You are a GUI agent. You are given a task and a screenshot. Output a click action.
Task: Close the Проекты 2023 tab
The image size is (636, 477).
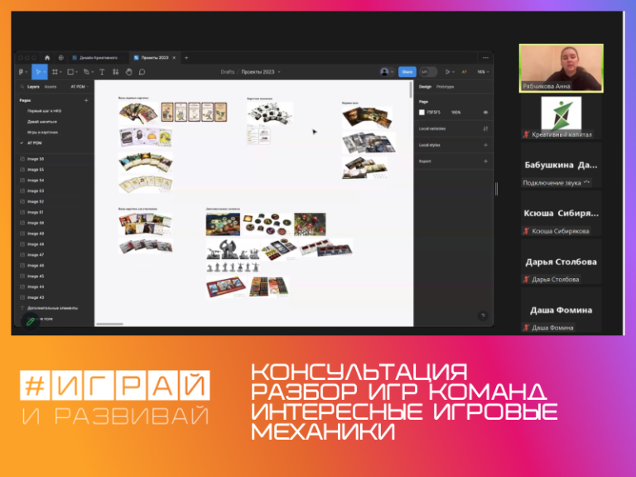click(x=174, y=58)
